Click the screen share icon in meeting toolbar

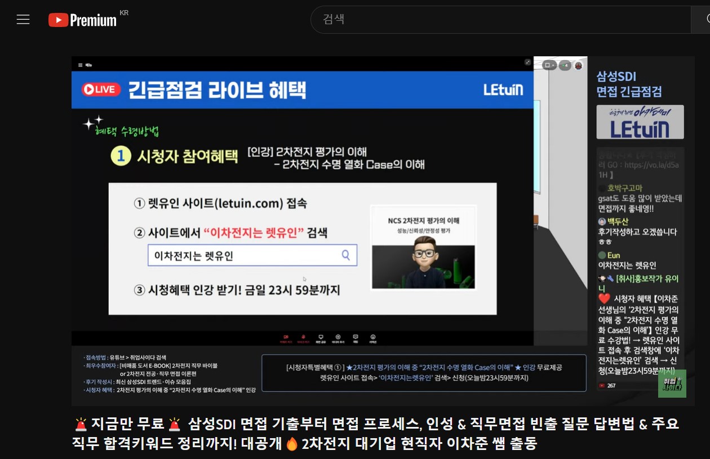tap(321, 338)
